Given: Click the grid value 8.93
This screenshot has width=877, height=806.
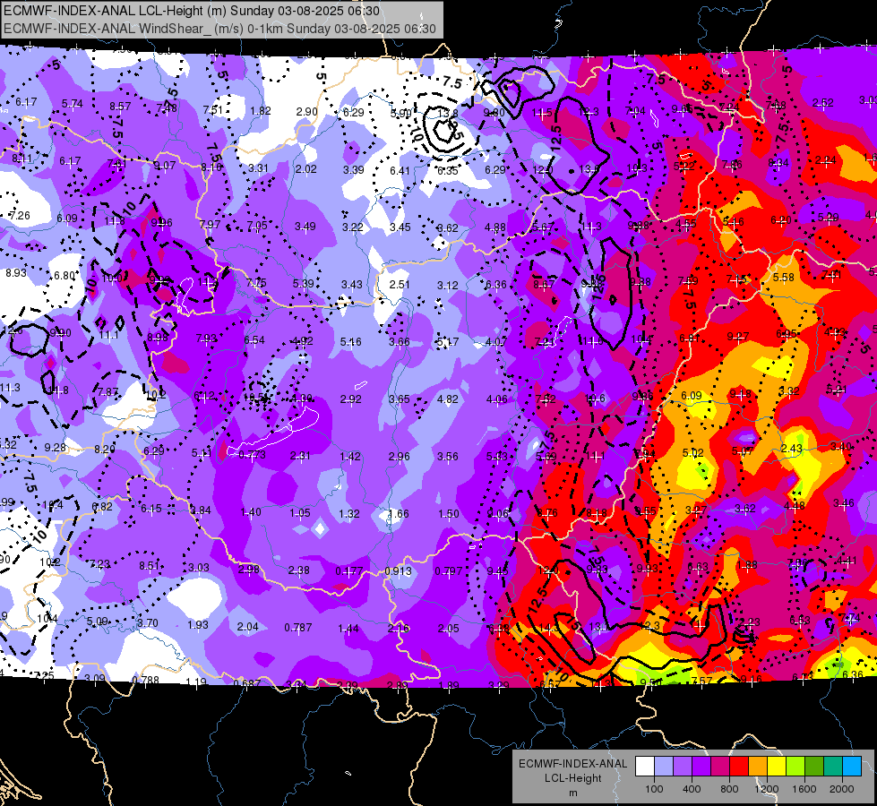Looking at the screenshot, I should [x=16, y=273].
